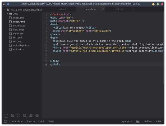
Task: Open site.tar.gz from the sidebar
Action: (x=19, y=30)
